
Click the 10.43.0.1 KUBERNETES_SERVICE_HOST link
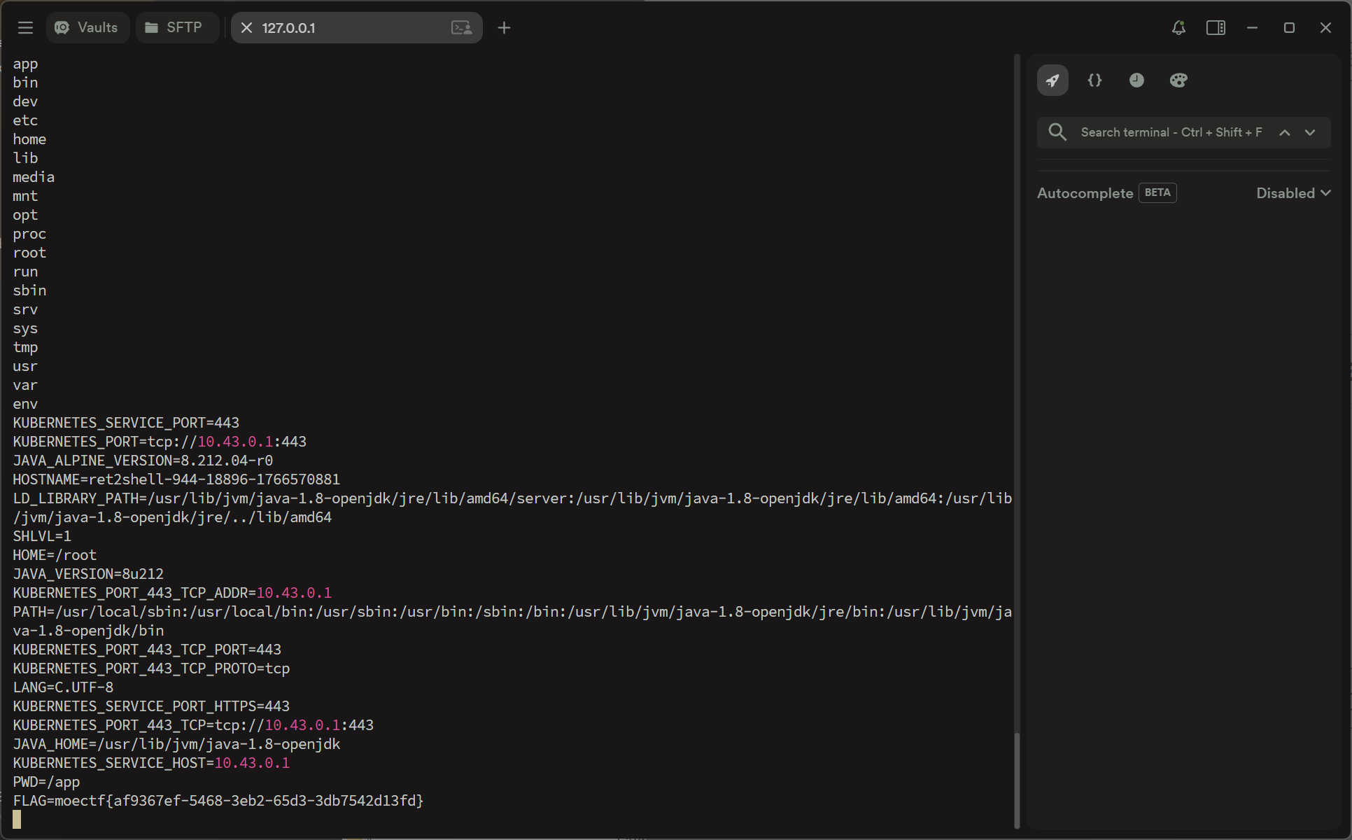click(252, 763)
